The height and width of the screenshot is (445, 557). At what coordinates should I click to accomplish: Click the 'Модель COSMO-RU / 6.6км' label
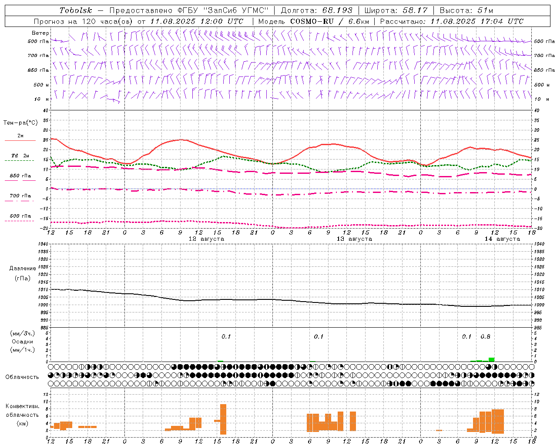(313, 21)
